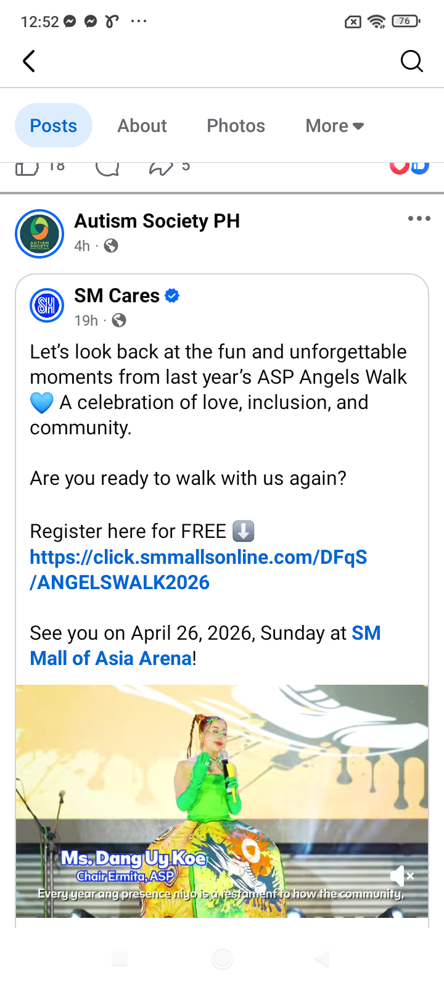Tap the like thumb icon
Screen dimensions: 444x987
pyautogui.click(x=27, y=167)
